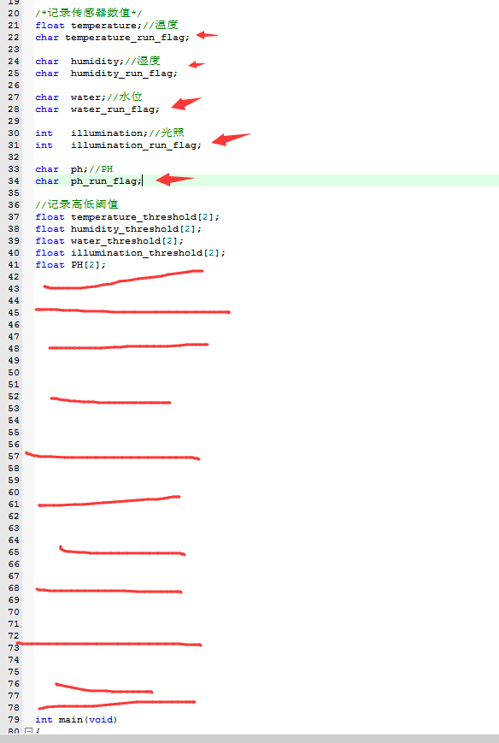Click the humidity variable on line 24
The height and width of the screenshot is (743, 499).
(x=94, y=62)
